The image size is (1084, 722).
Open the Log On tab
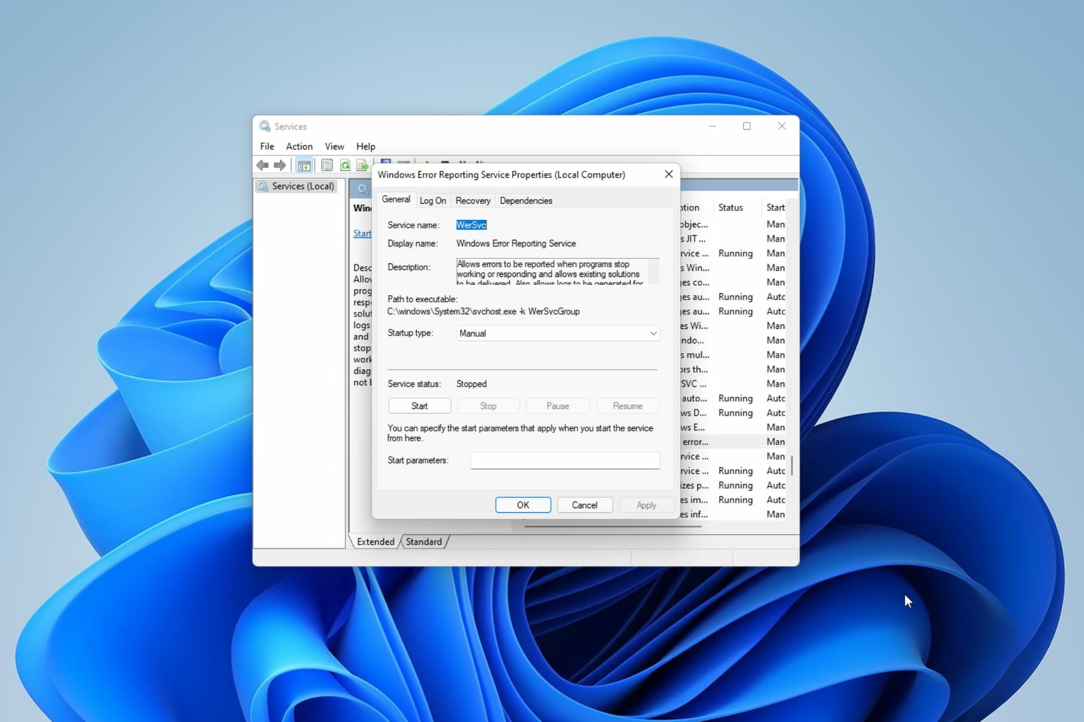click(432, 200)
